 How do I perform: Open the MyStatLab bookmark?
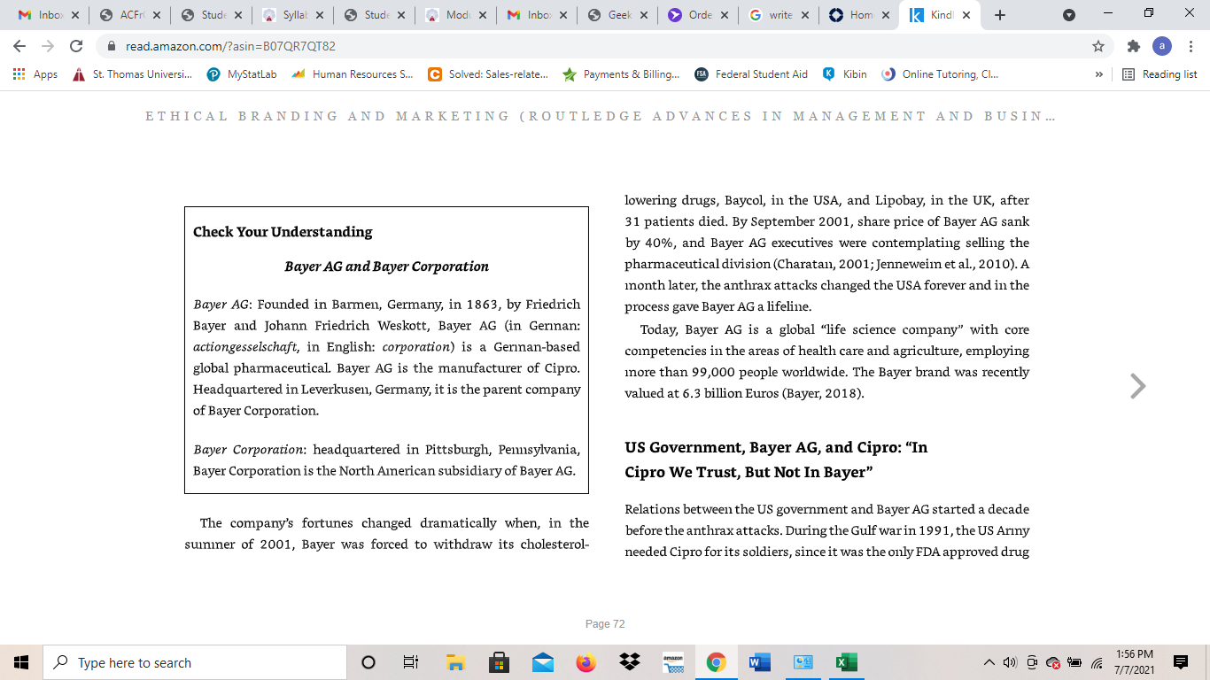point(242,74)
